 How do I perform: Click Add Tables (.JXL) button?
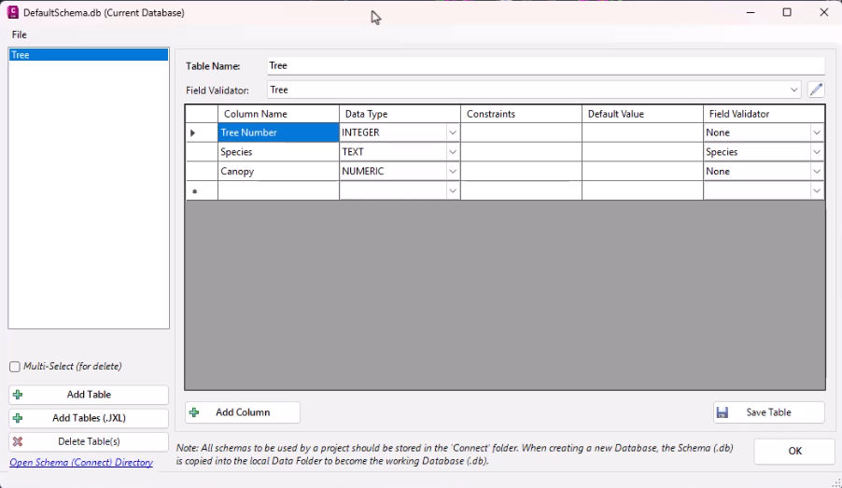pos(89,418)
